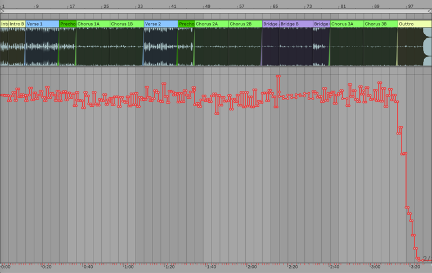The image size is (432, 273).
Task: Click the Chorus 1B clip title bar
Action: pos(126,24)
